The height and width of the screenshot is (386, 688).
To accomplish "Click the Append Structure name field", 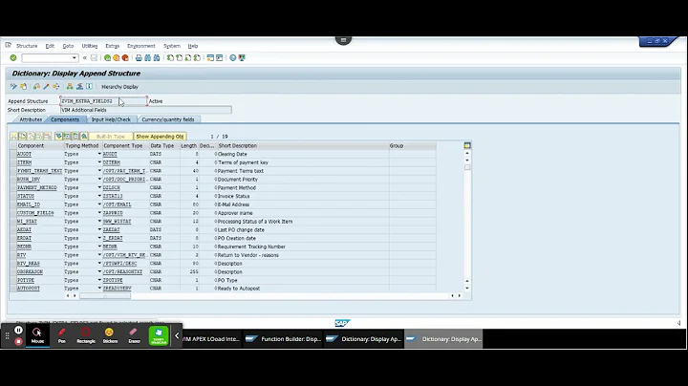I will pos(103,101).
